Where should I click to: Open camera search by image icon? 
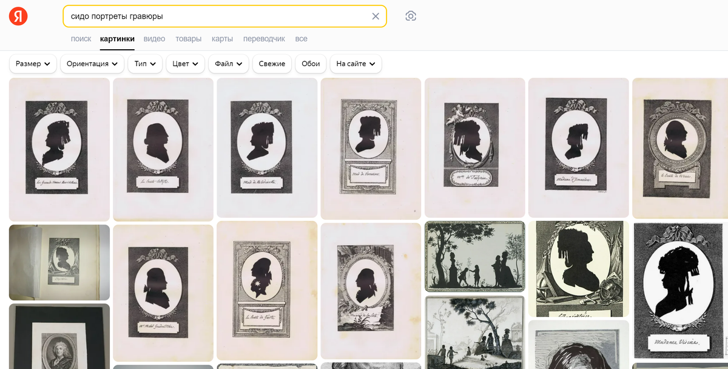(411, 16)
